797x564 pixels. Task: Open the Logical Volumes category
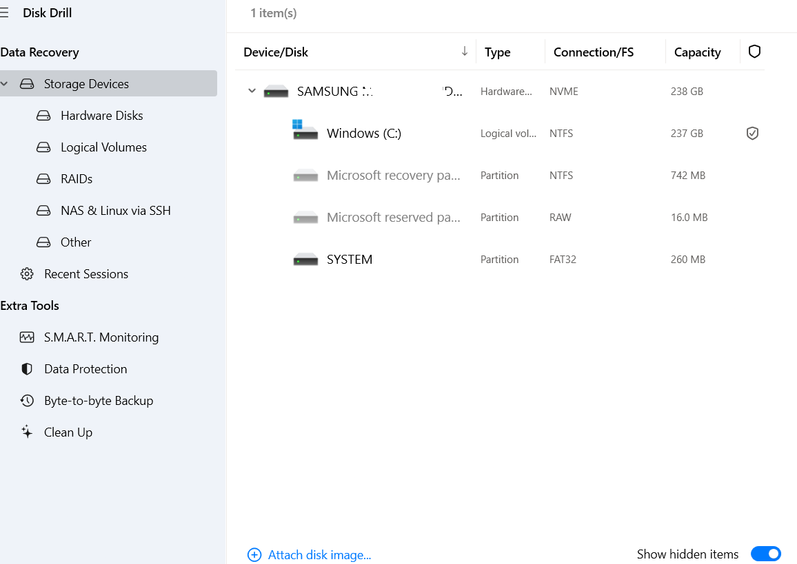pyautogui.click(x=103, y=147)
